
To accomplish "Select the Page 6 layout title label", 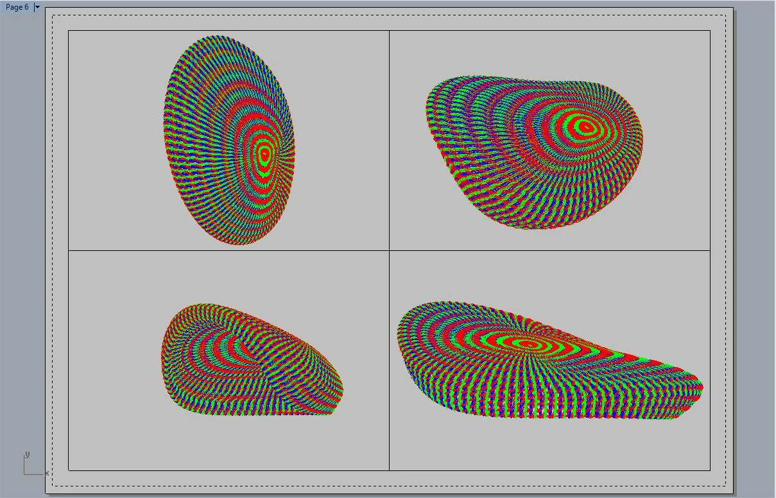I will (x=17, y=7).
